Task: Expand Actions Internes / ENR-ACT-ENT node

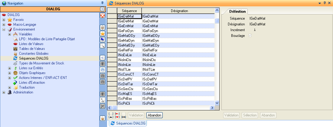Action: coord(9,78)
